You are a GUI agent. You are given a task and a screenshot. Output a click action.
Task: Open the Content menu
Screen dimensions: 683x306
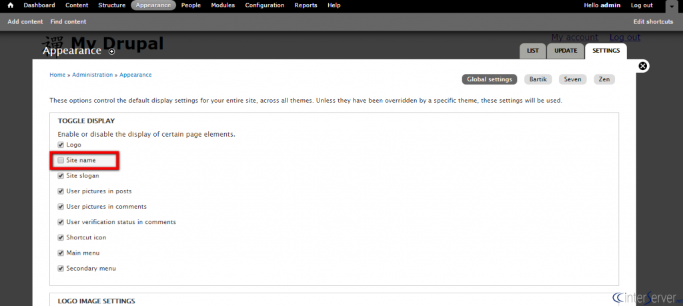pos(77,5)
